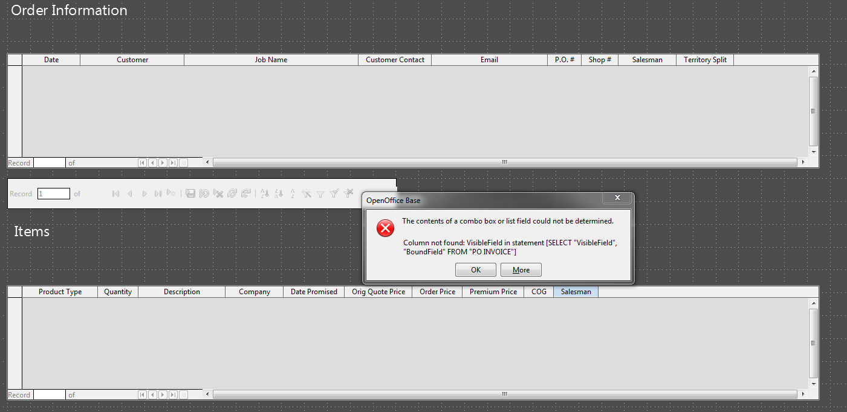The image size is (847, 412).
Task: Select the Salesman column header in Items table
Action: click(576, 292)
